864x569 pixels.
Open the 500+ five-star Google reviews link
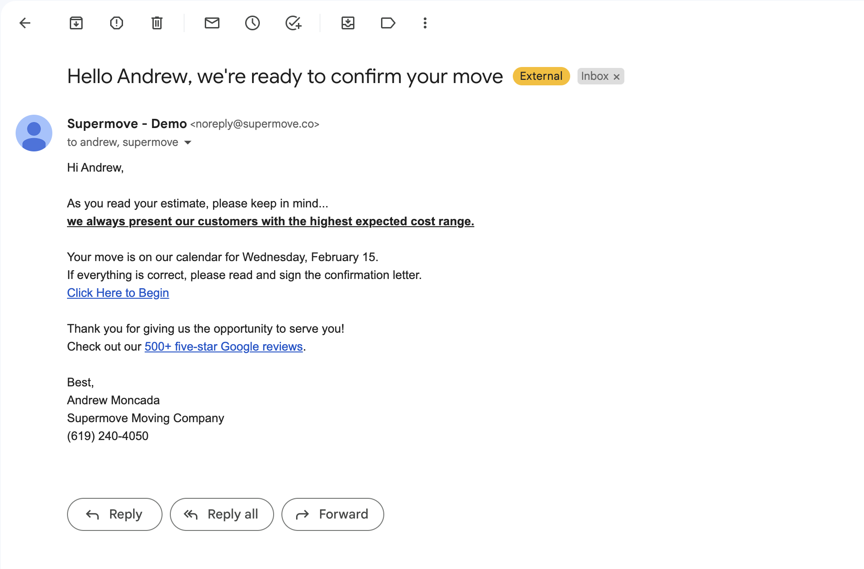(224, 346)
